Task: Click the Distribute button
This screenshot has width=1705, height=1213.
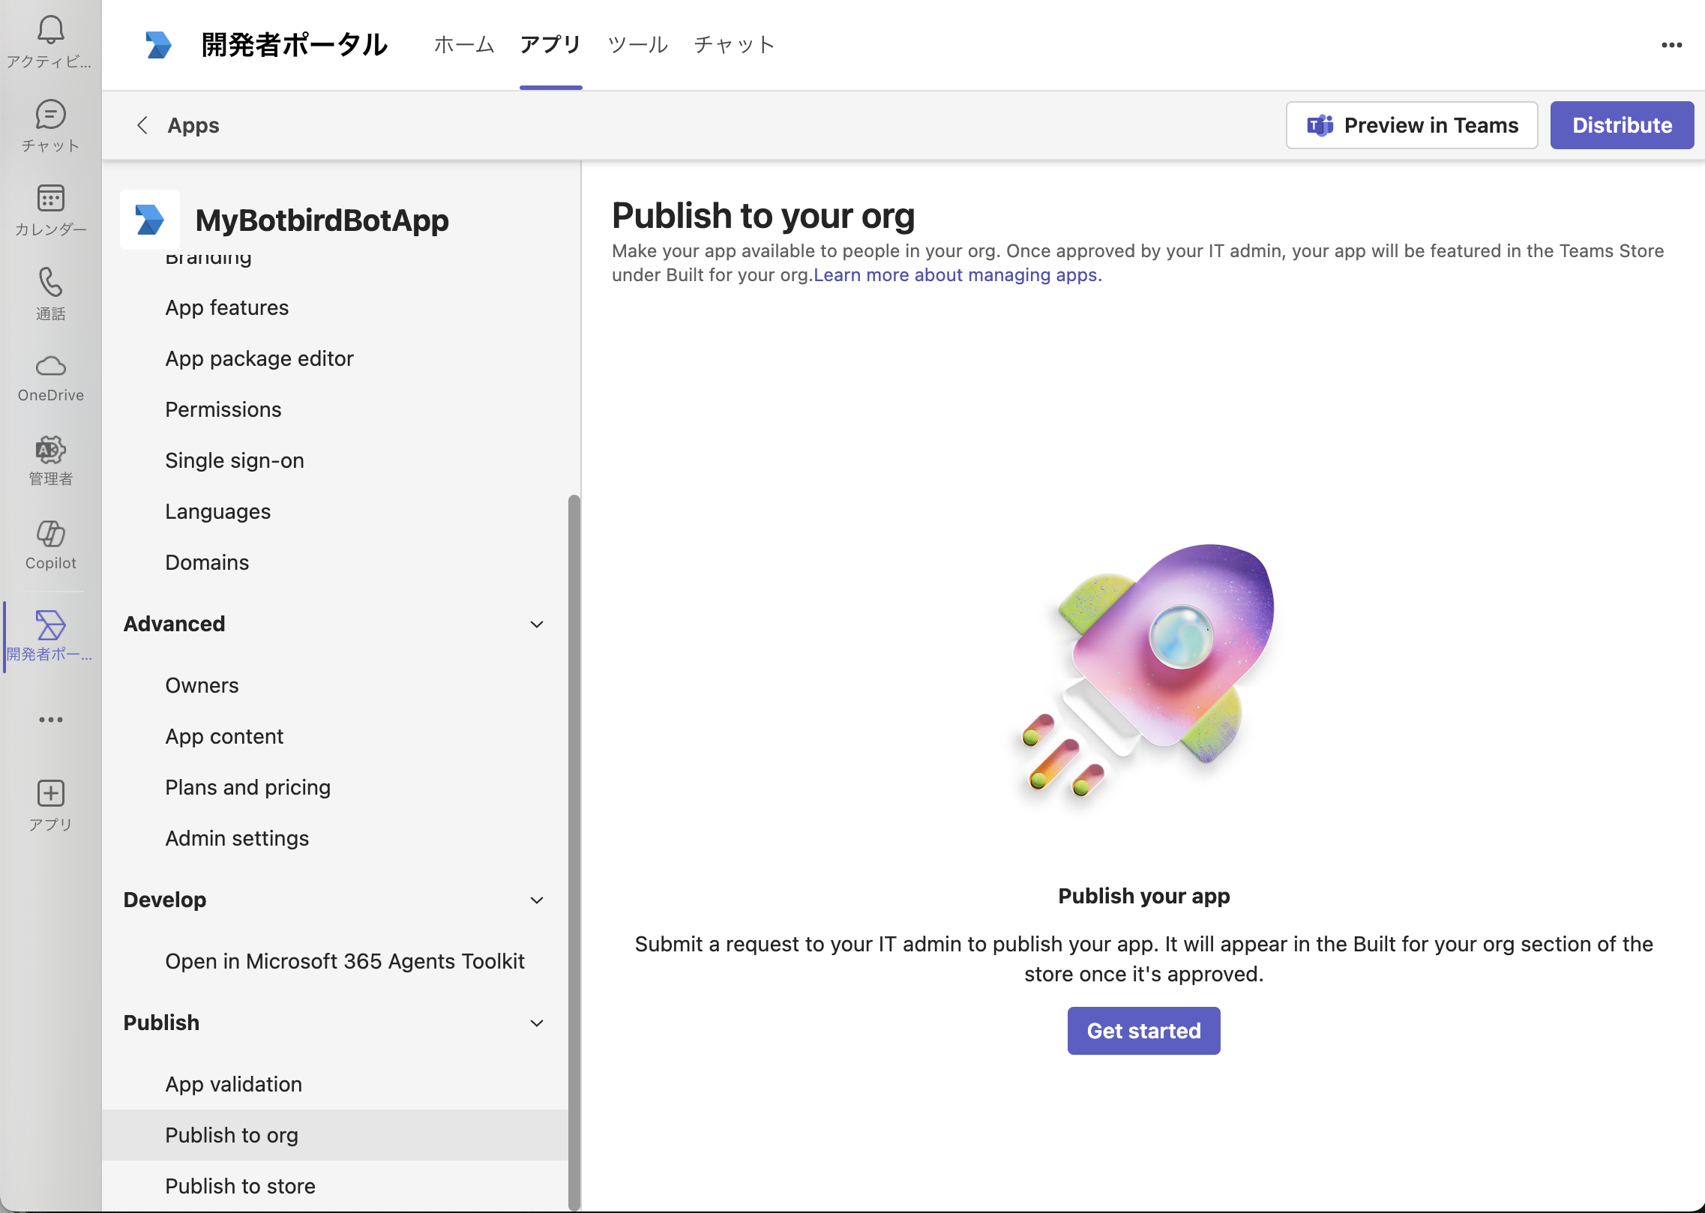Action: 1622,125
